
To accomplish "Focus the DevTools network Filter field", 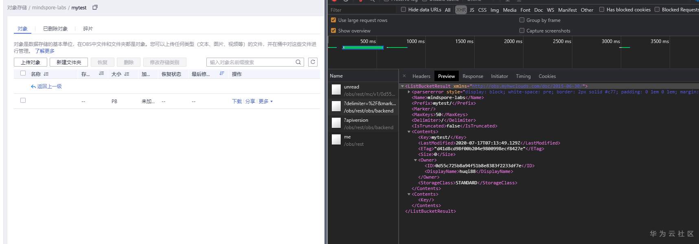I will [362, 10].
